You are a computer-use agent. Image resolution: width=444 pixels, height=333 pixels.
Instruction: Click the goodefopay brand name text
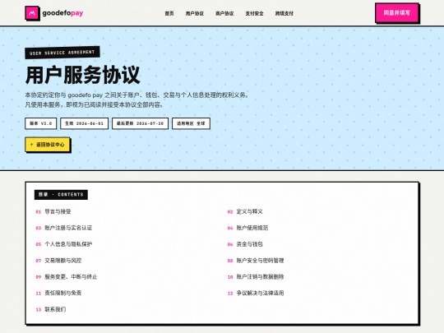tap(62, 13)
